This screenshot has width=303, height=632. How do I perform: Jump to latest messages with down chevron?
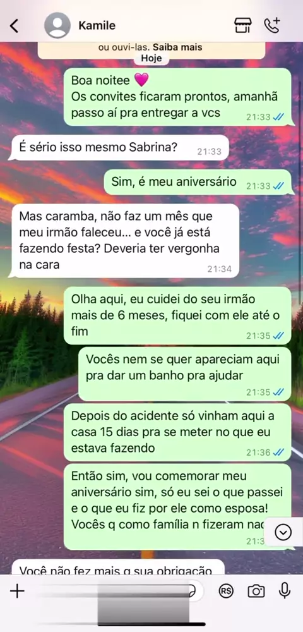click(x=283, y=533)
